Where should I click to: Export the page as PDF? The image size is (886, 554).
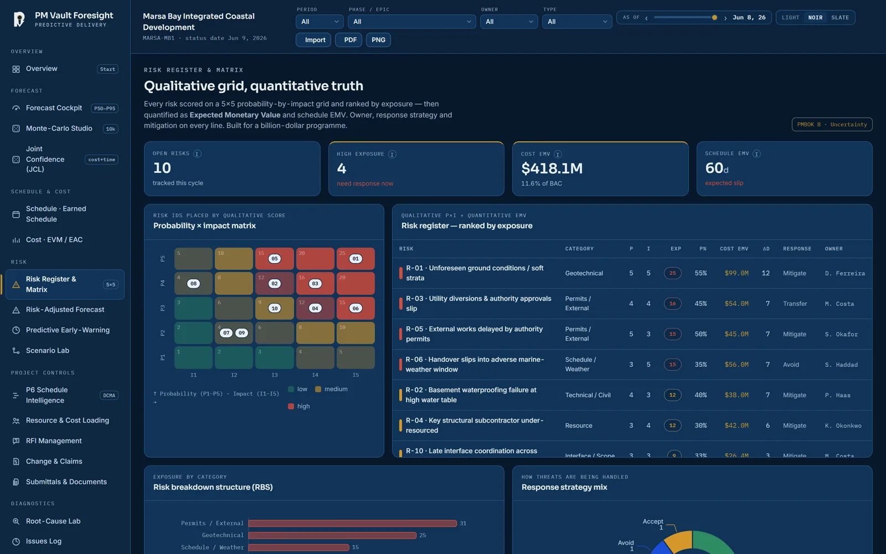pyautogui.click(x=348, y=40)
